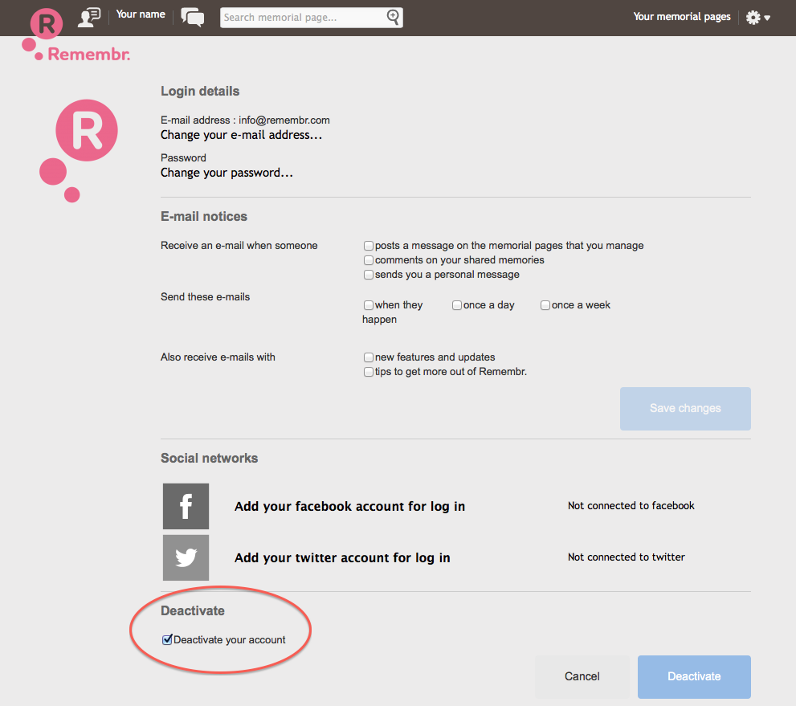Open the profile icon beside Your name

pyautogui.click(x=89, y=17)
